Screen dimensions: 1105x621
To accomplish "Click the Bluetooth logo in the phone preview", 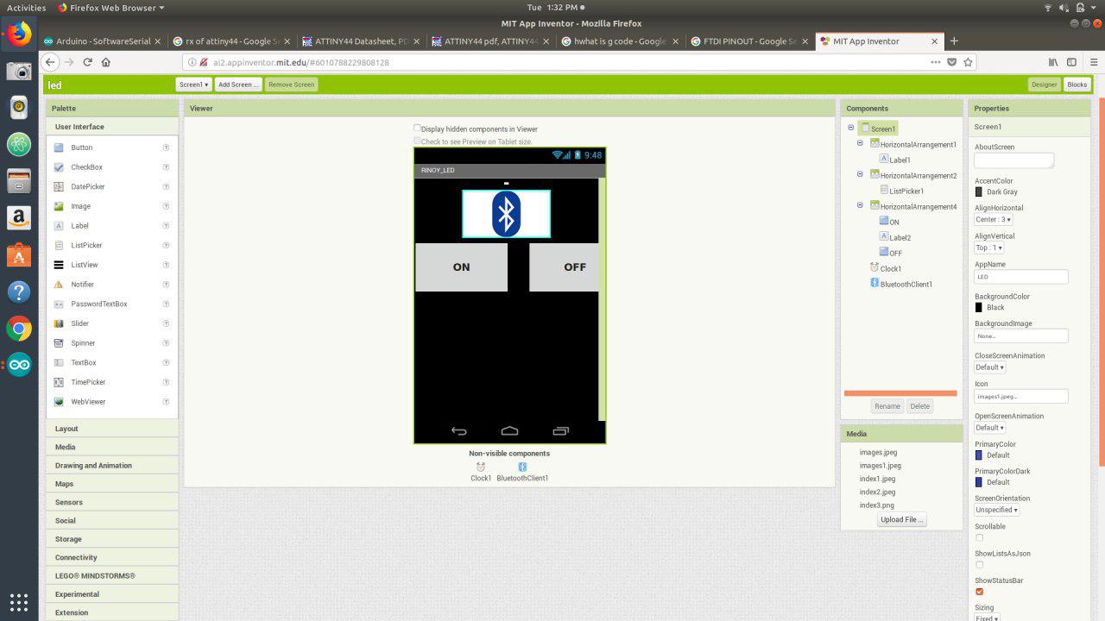I will tap(506, 214).
